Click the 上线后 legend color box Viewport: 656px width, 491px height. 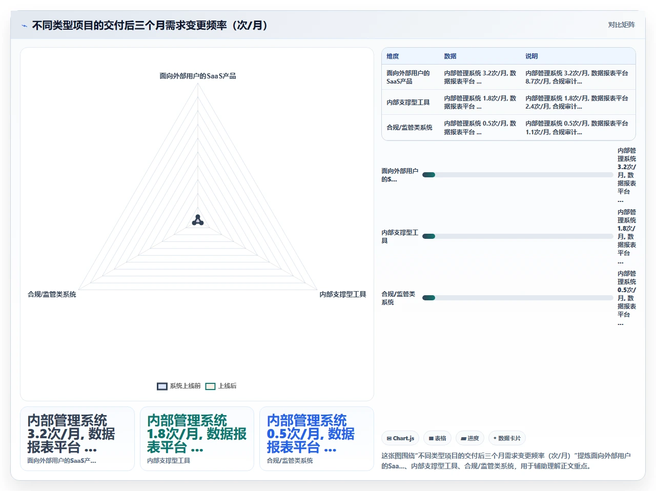coord(210,386)
